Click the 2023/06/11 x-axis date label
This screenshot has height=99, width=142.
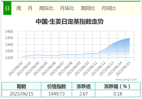coord(90,69)
